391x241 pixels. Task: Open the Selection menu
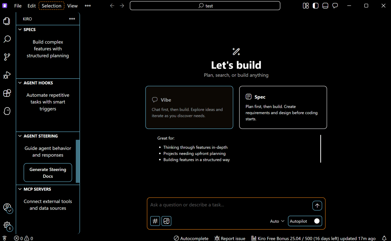(51, 6)
